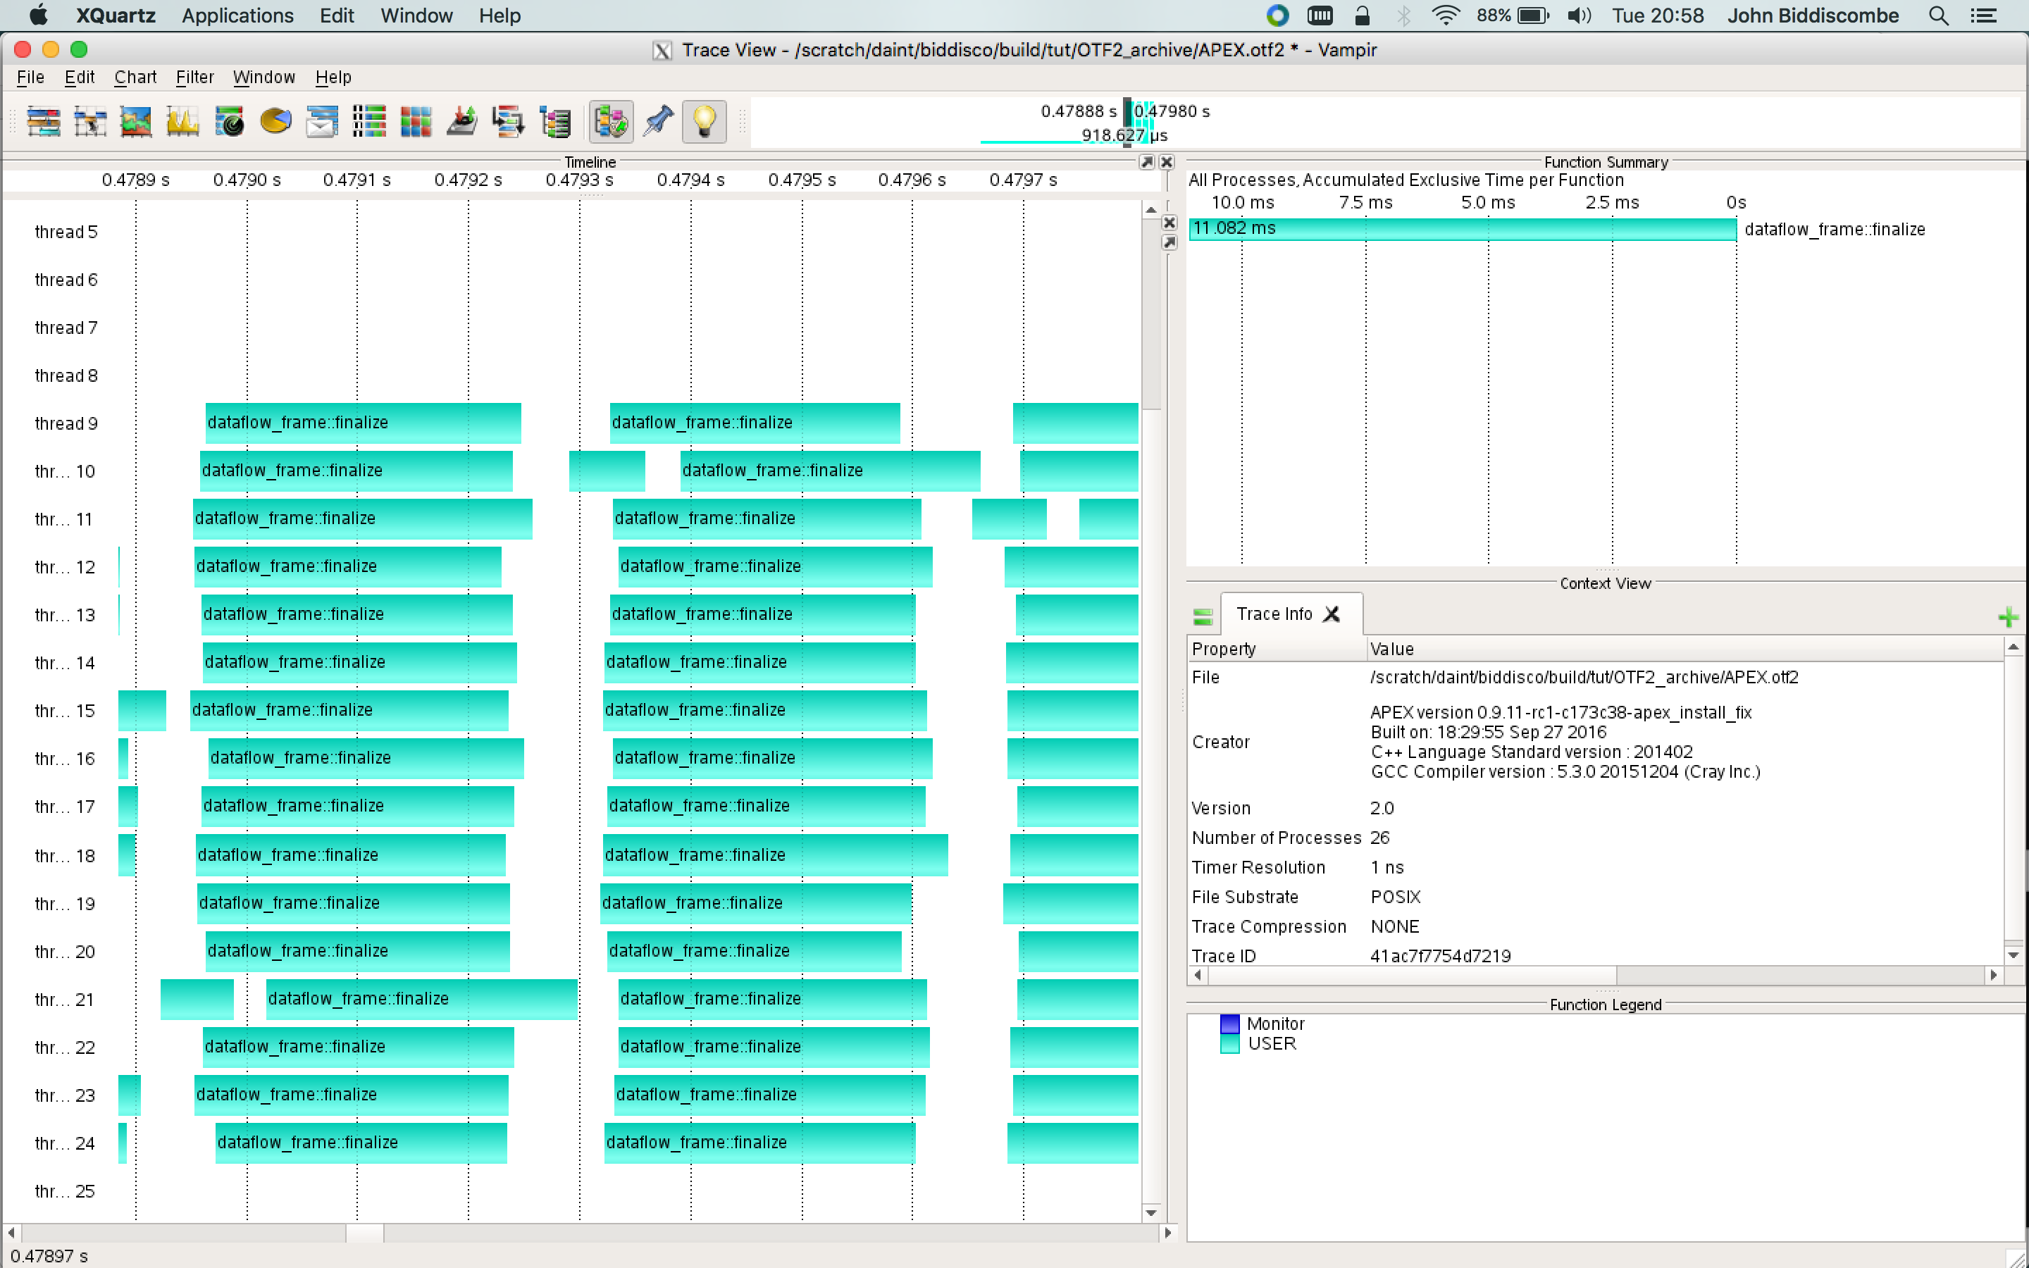The image size is (2029, 1268).
Task: Add the Summary Timeline chart
Action: tap(136, 122)
